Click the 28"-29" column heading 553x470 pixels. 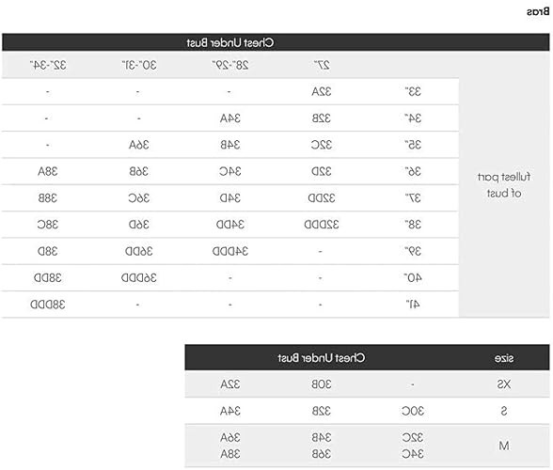229,65
